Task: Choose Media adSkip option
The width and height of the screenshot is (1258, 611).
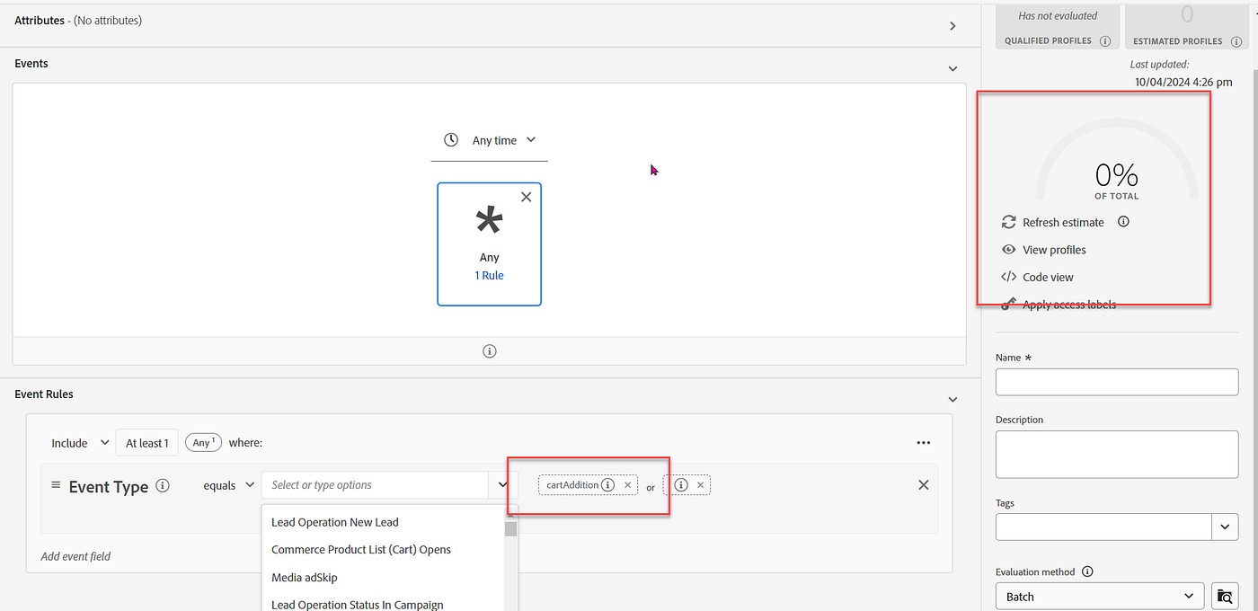Action: pos(384,578)
